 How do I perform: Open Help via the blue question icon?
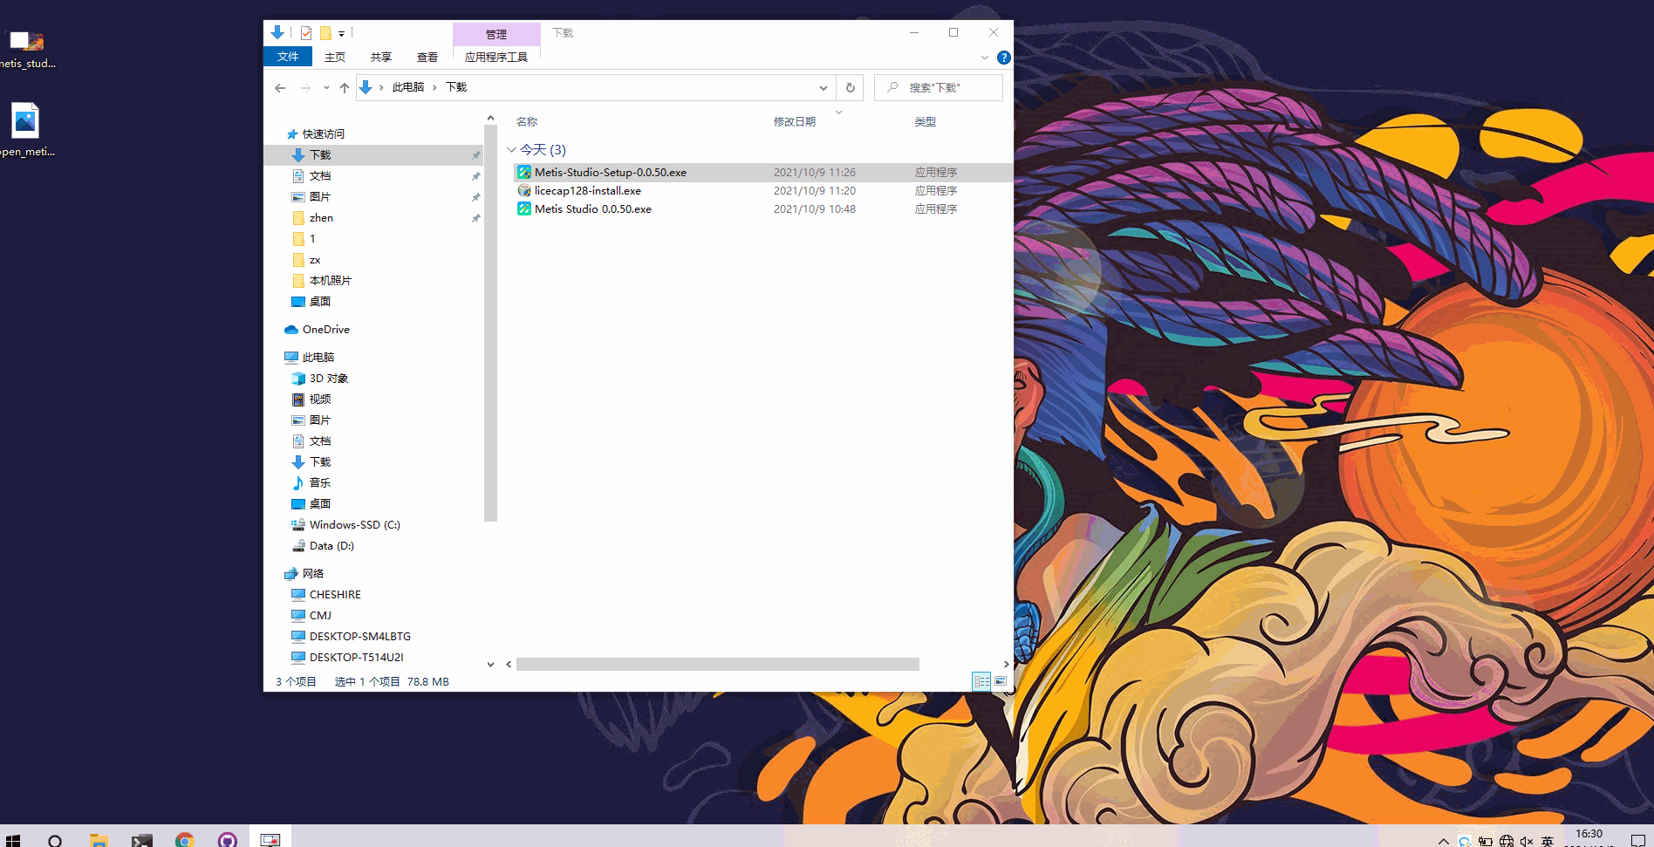(1004, 58)
